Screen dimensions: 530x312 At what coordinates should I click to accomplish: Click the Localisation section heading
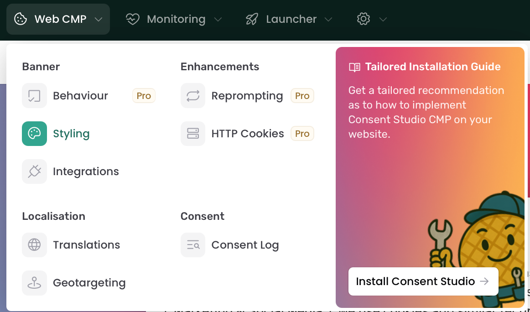pyautogui.click(x=54, y=216)
